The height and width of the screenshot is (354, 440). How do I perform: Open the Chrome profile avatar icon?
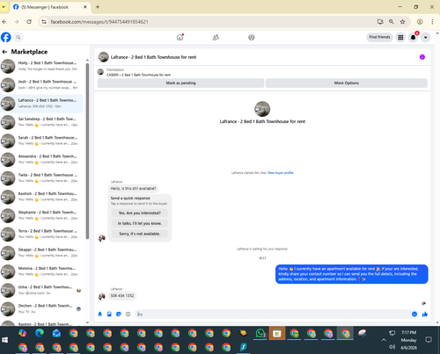pyautogui.click(x=420, y=22)
